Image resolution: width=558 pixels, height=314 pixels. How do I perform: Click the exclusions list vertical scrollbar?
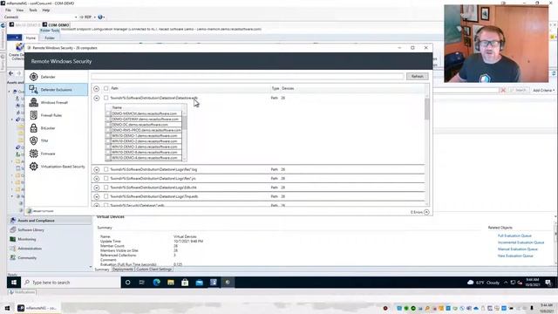pyautogui.click(x=427, y=108)
